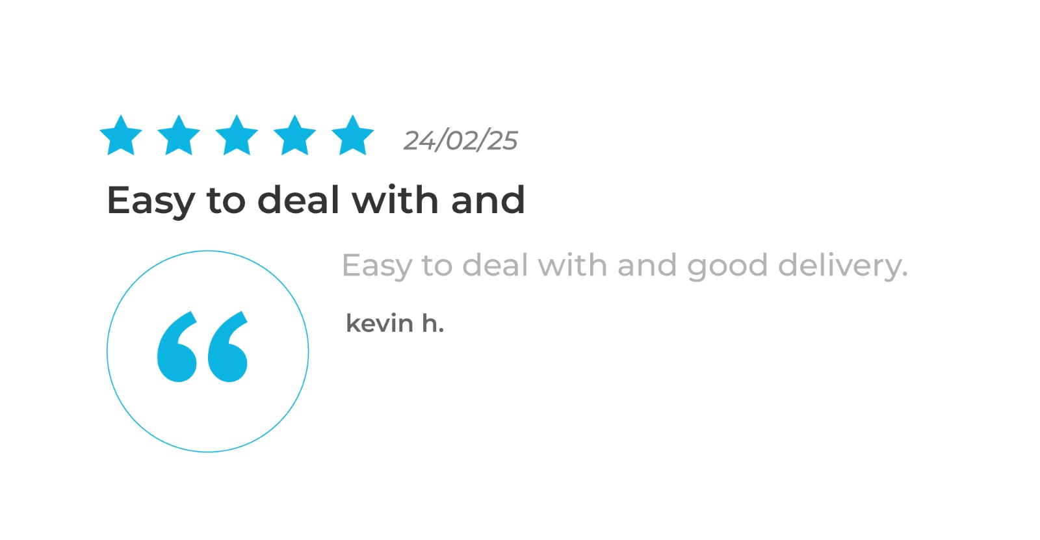Select the second blue rating star

179,136
